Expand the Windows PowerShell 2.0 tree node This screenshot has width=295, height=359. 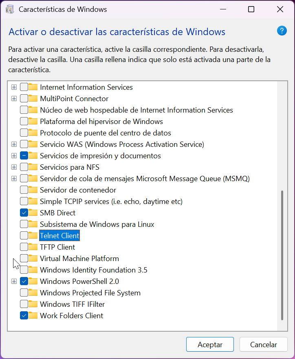pos(14,281)
